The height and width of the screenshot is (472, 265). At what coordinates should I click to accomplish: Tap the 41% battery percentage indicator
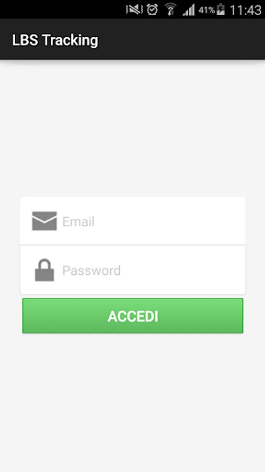coord(207,10)
